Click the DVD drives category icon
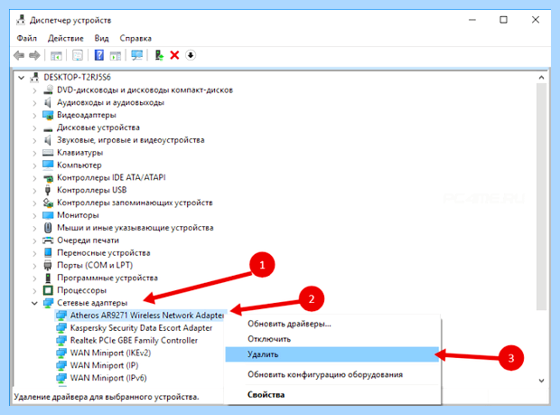This screenshot has width=560, height=415. pyautogui.click(x=48, y=90)
